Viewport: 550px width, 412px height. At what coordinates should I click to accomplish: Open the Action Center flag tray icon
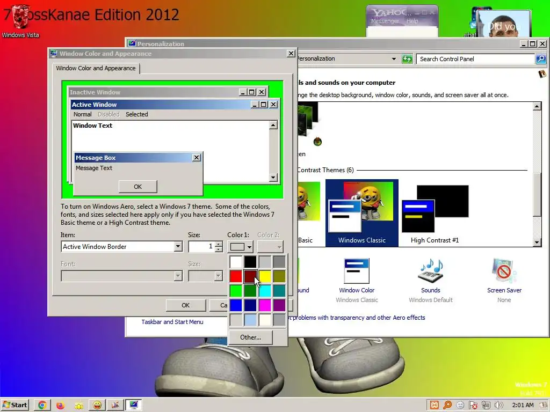pyautogui.click(x=473, y=405)
